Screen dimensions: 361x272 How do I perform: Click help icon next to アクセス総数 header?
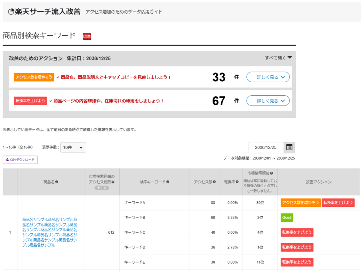click(x=113, y=182)
